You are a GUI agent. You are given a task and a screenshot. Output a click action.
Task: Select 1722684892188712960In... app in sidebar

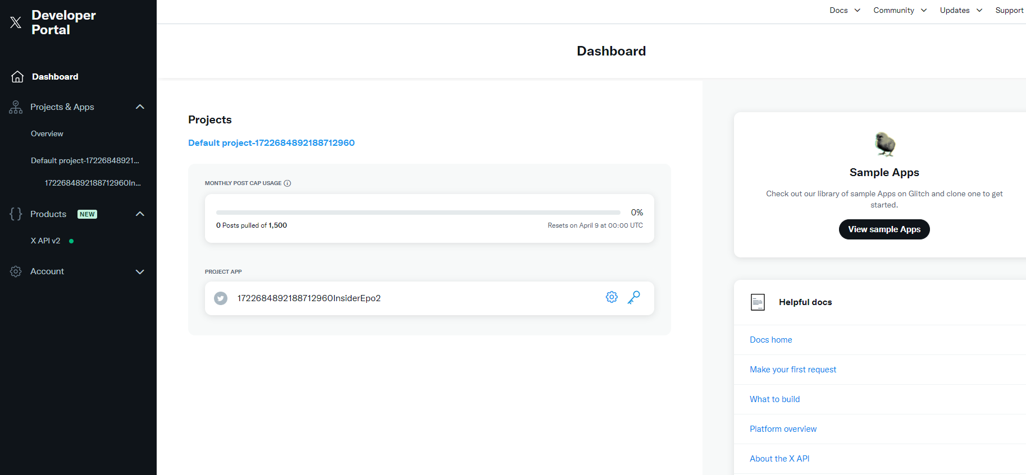[x=93, y=183]
